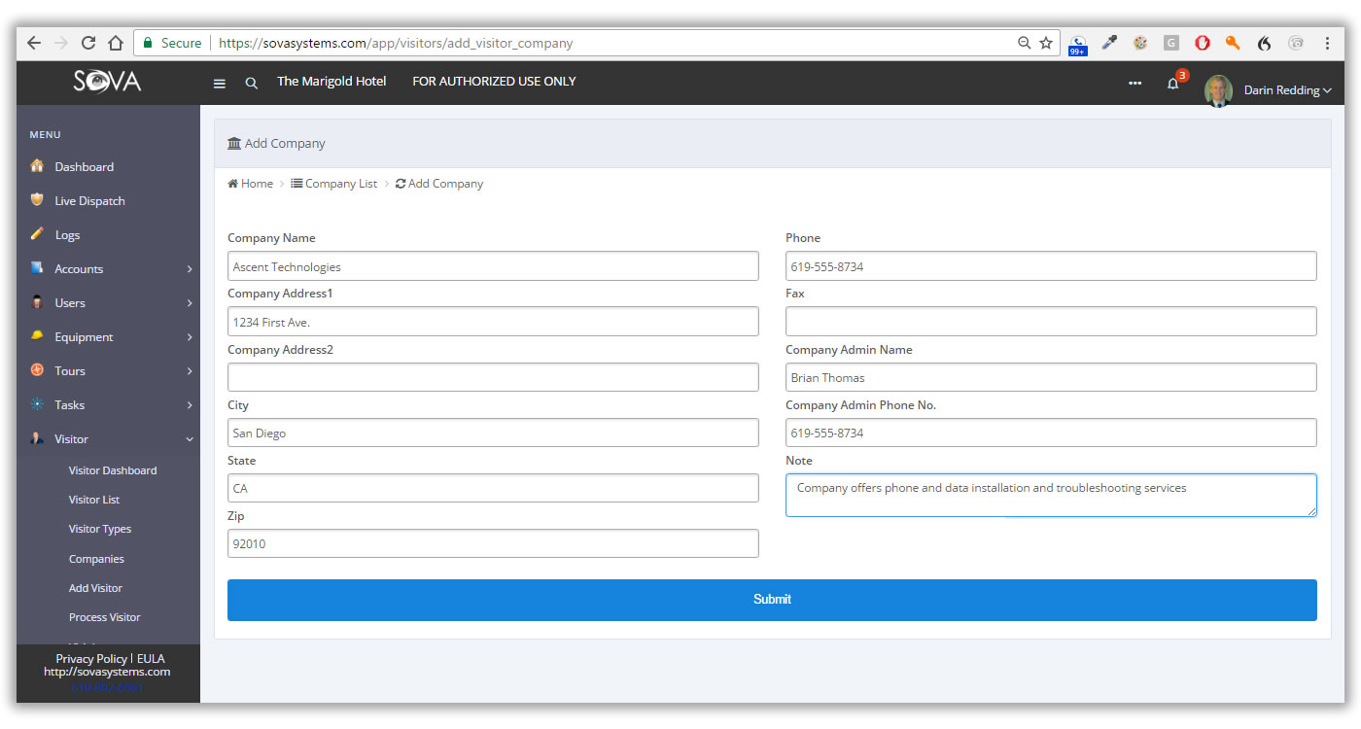This screenshot has height=729, width=1361.
Task: Click The Marigold Hotel header text
Action: coord(332,82)
